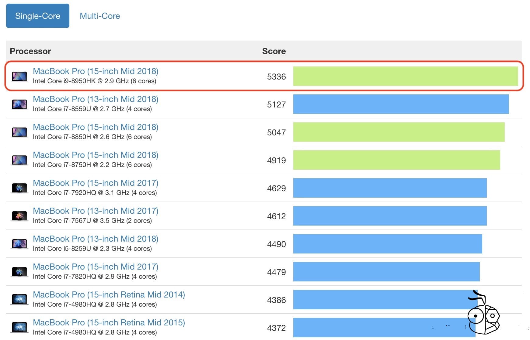Viewport: 530px width, 340px height.
Task: Click the 13-inch Mid 2017 laptop icon
Action: click(19, 216)
